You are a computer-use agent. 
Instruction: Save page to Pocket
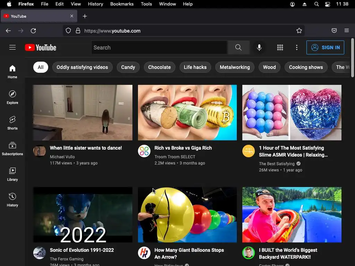pos(334,30)
